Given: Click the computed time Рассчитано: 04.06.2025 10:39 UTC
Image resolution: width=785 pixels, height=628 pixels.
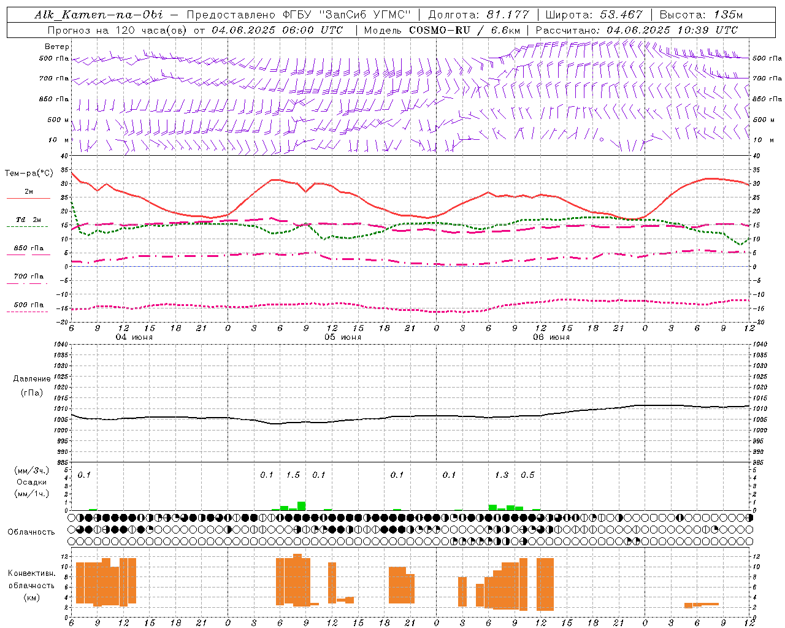Looking at the screenshot, I should pos(637,30).
